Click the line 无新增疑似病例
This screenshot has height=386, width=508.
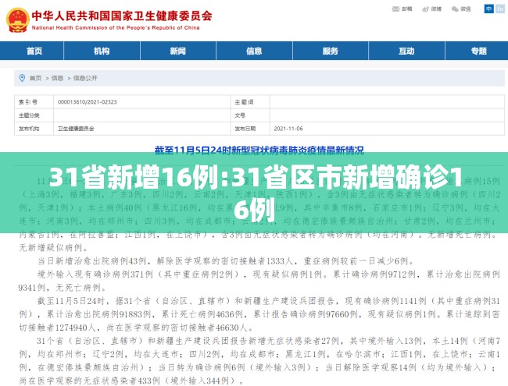[x=53, y=248]
